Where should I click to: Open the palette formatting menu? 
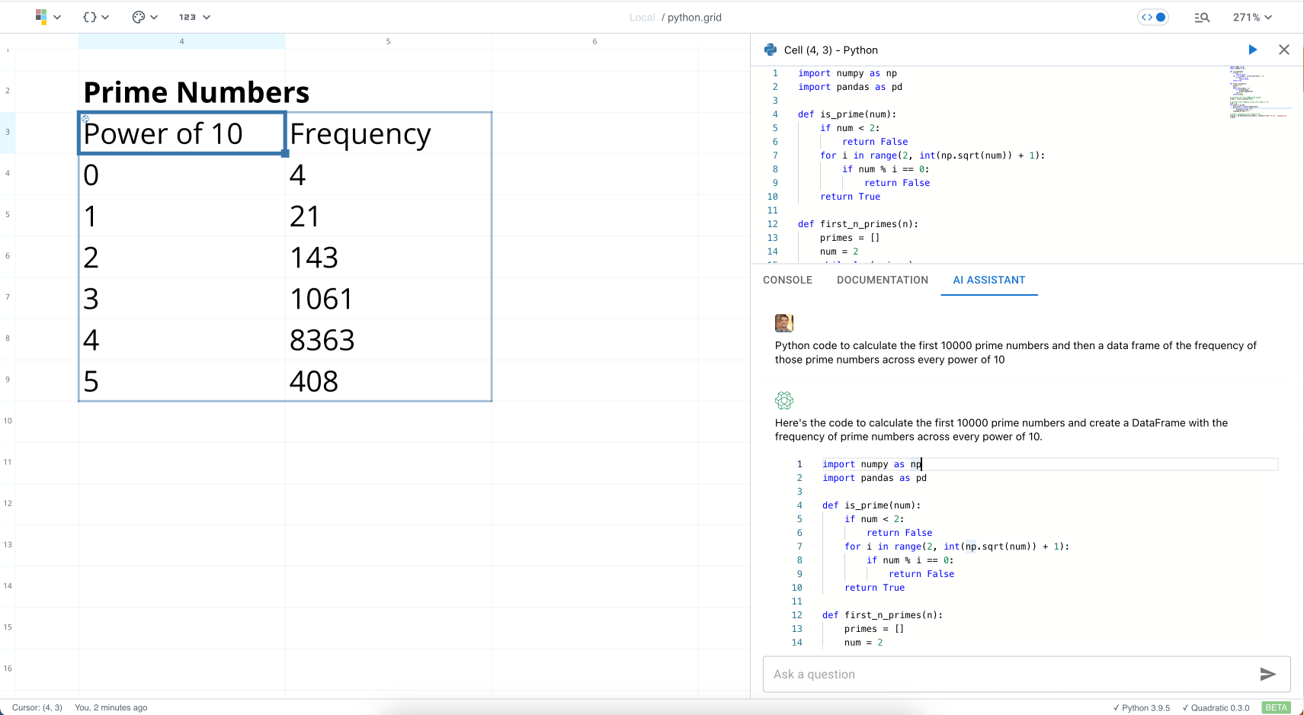click(x=144, y=17)
